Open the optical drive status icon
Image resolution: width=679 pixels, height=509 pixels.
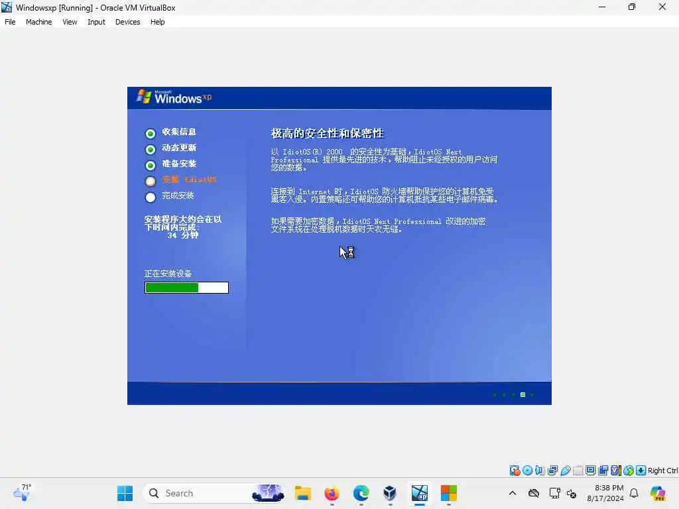(x=527, y=471)
